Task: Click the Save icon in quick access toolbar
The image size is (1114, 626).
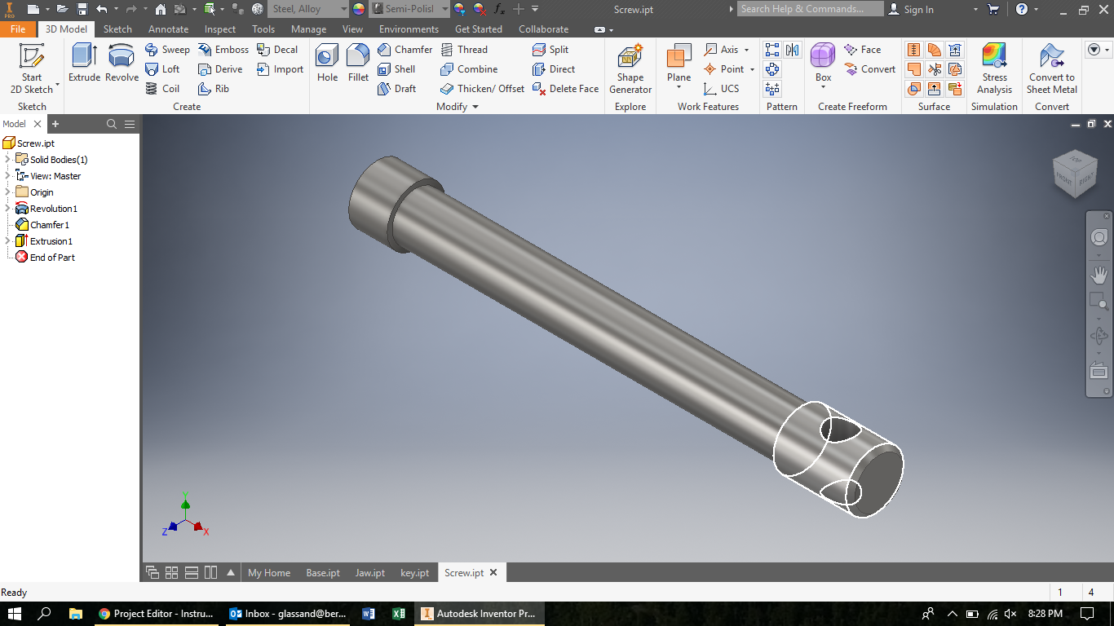Action: pos(82,9)
